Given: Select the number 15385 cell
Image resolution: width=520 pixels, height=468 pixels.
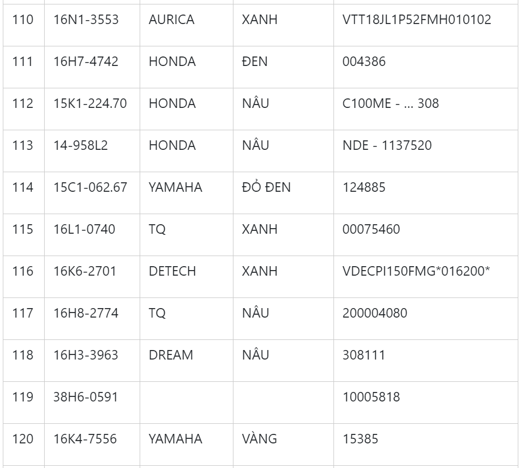Looking at the screenshot, I should (x=360, y=439).
